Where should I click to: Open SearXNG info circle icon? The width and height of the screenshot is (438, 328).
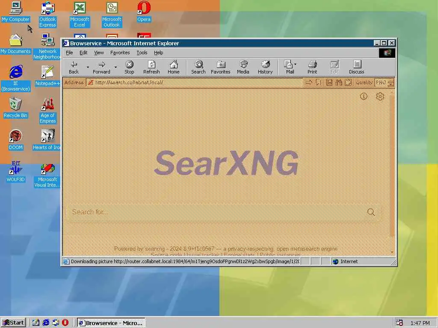tap(364, 96)
